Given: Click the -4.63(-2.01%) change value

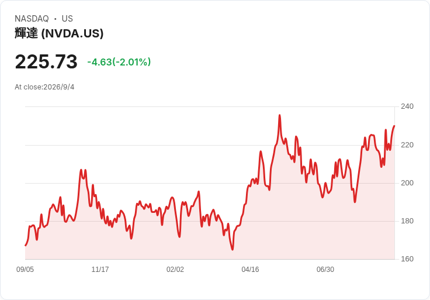Looking at the screenshot, I should coord(119,62).
